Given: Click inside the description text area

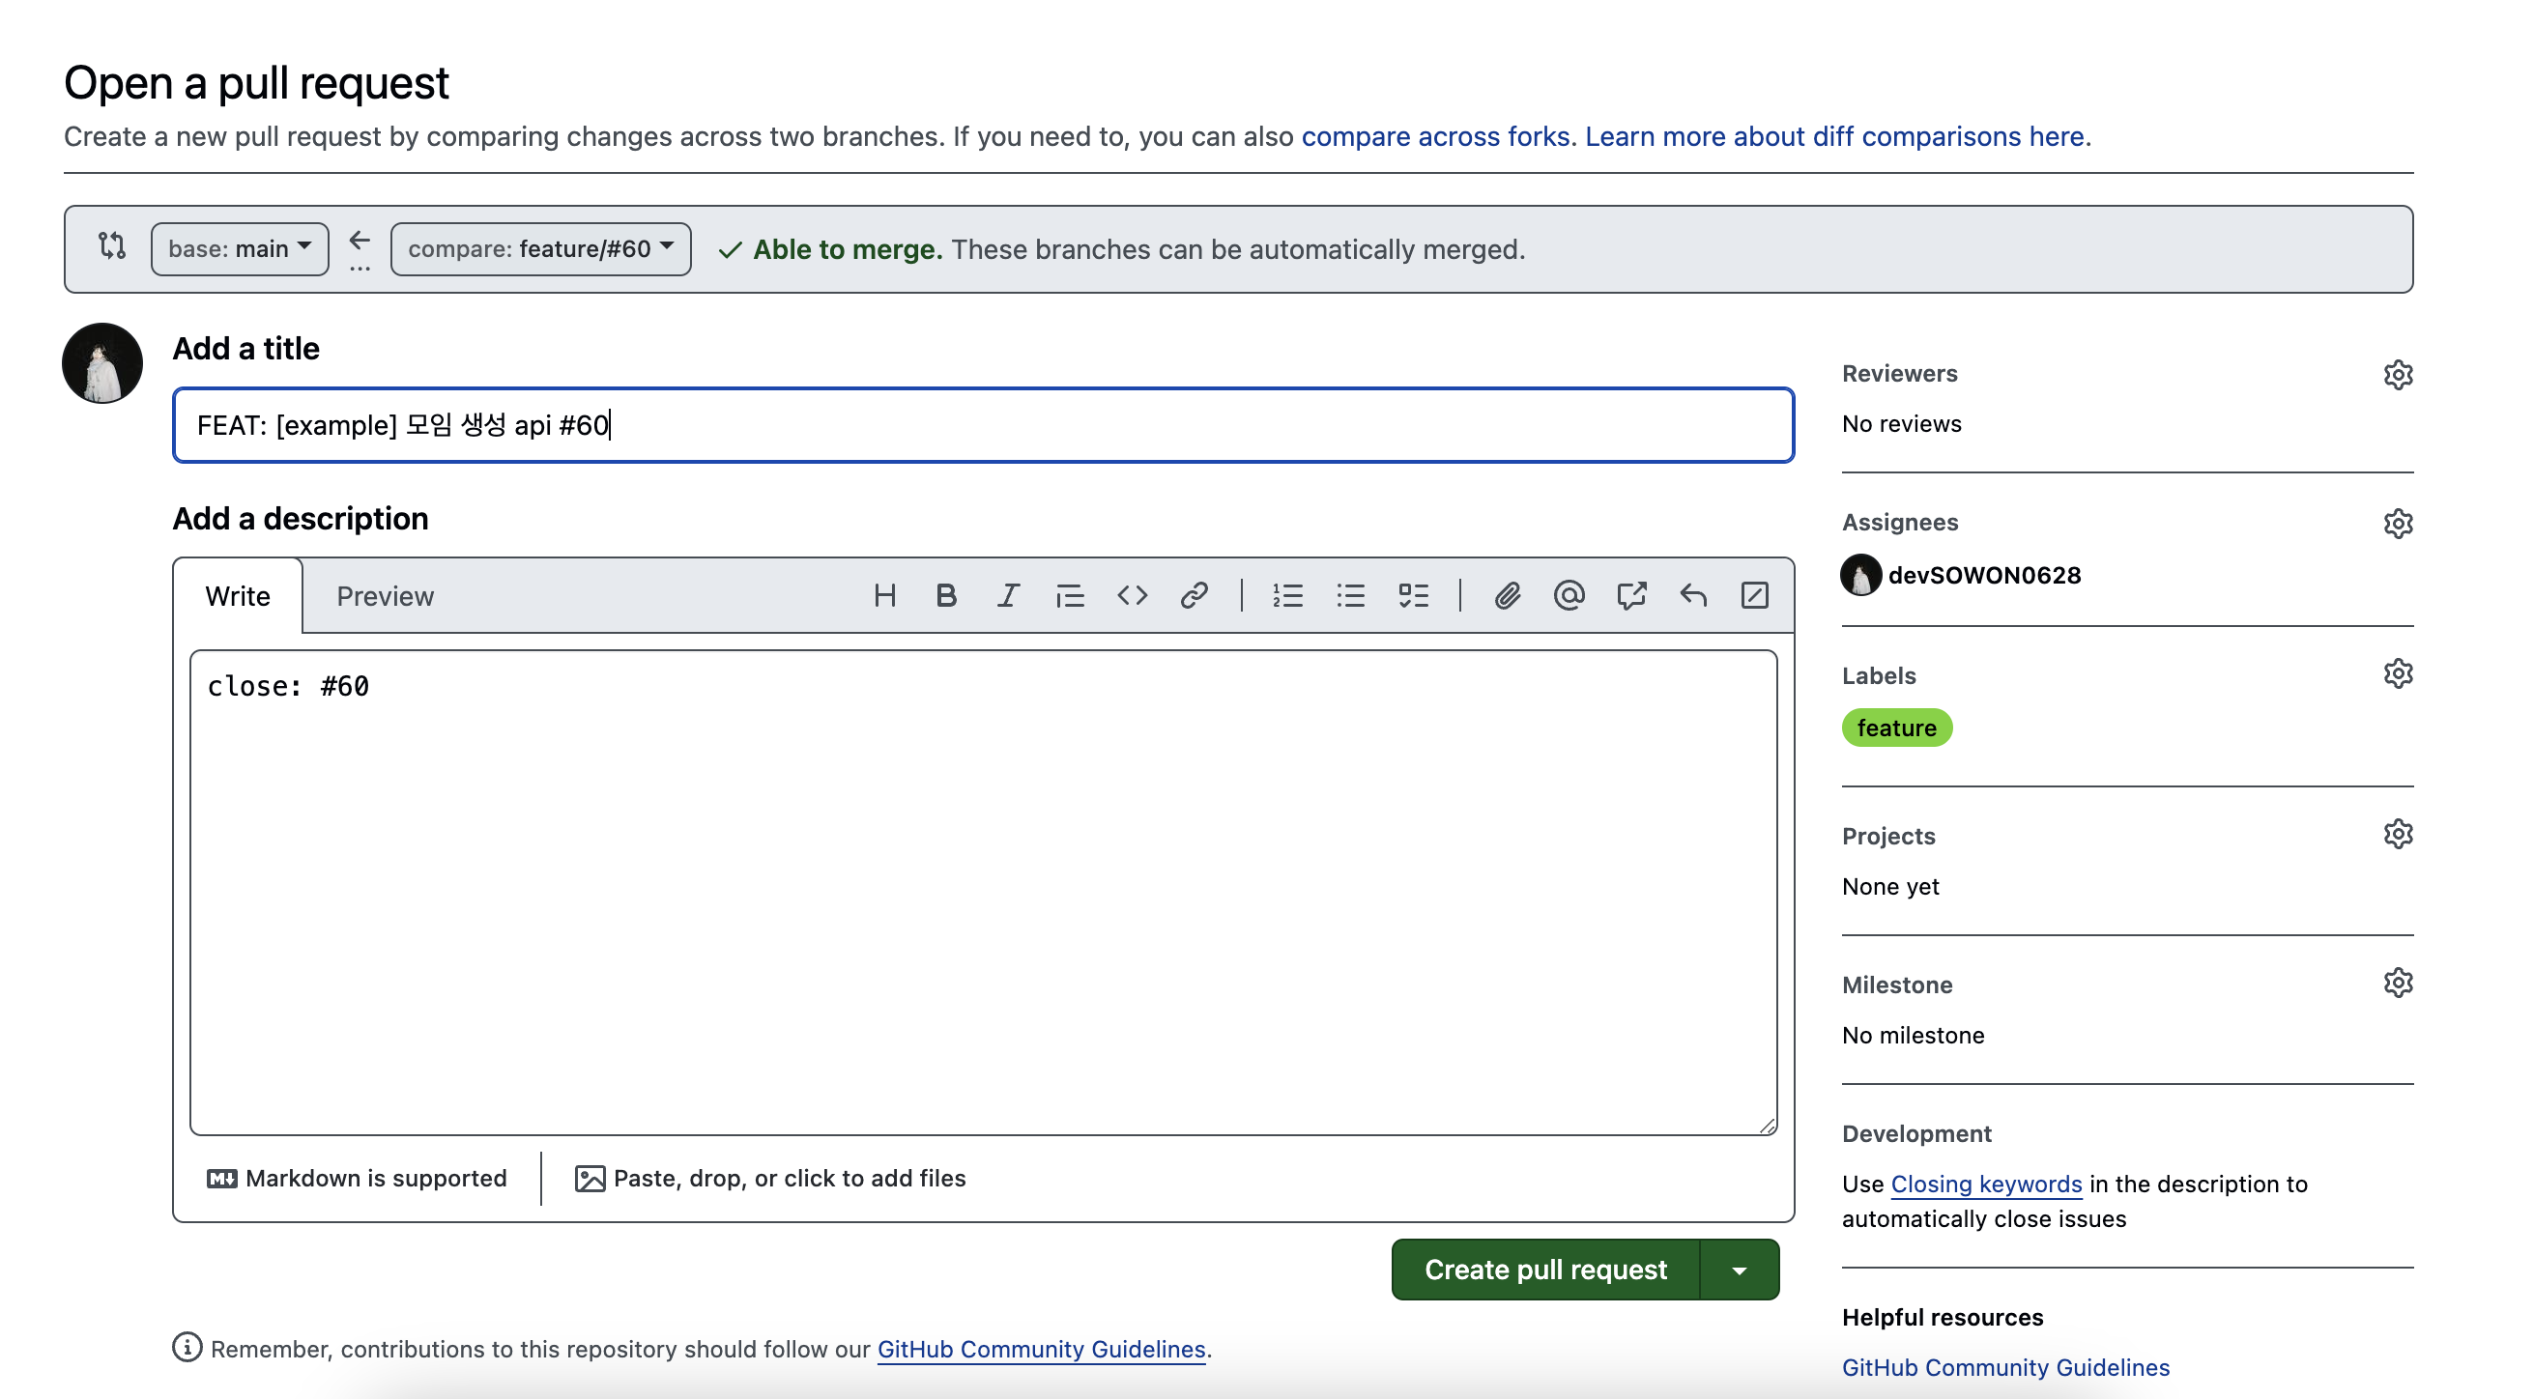Looking at the screenshot, I should [x=984, y=892].
